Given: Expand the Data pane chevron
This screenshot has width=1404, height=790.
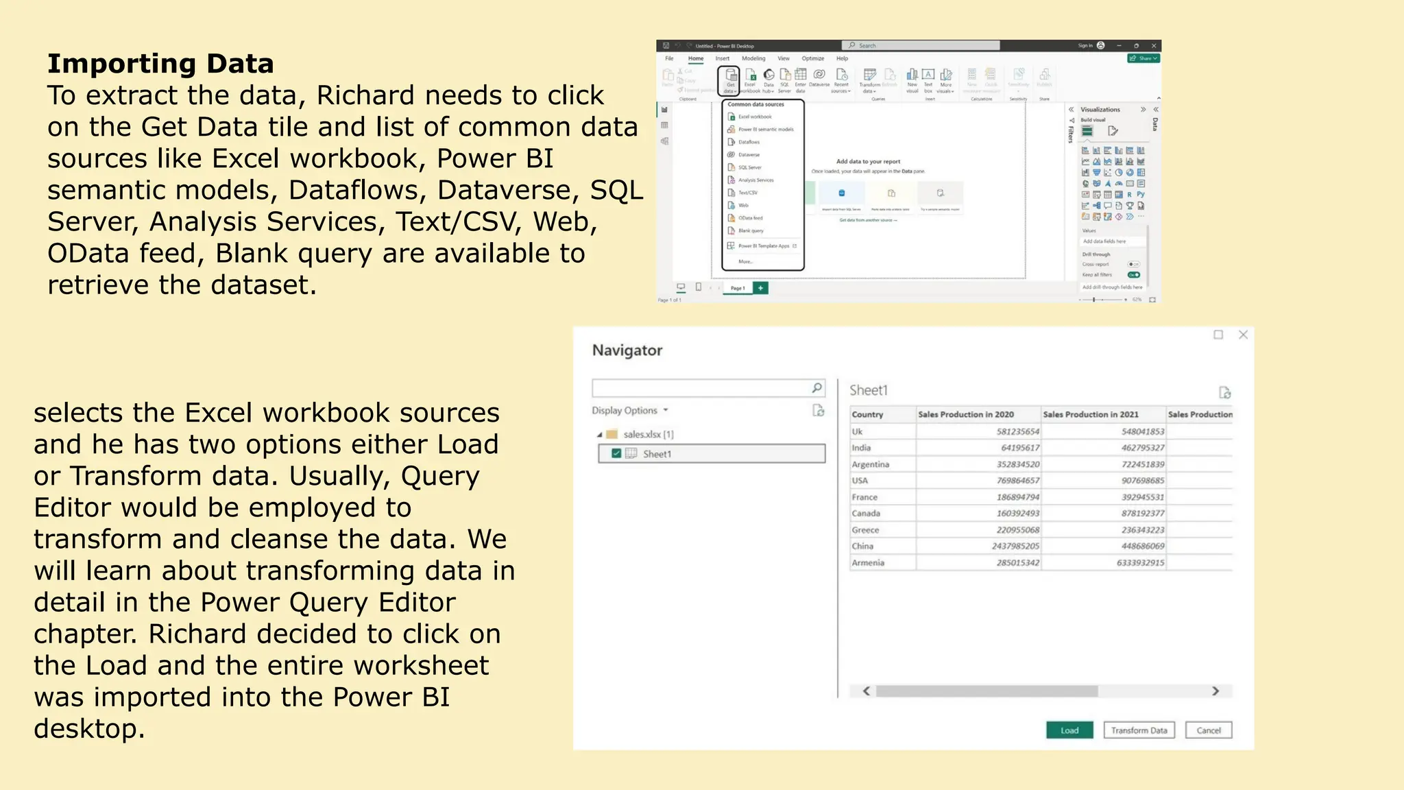Looking at the screenshot, I should [x=1156, y=110].
